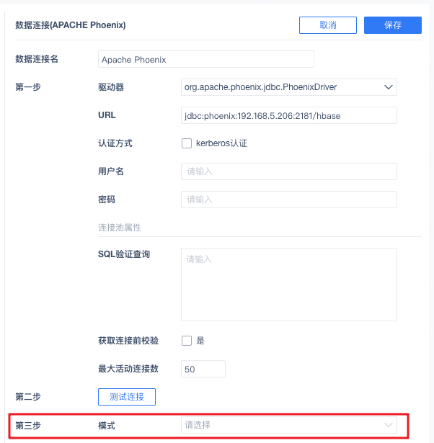This screenshot has width=434, height=443.
Task: Click the 第三步 step label
Action: (x=28, y=425)
